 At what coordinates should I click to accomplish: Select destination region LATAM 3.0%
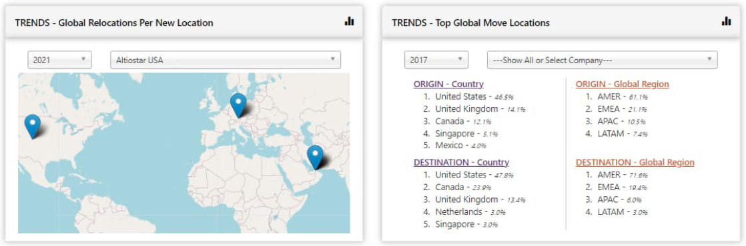(x=623, y=212)
